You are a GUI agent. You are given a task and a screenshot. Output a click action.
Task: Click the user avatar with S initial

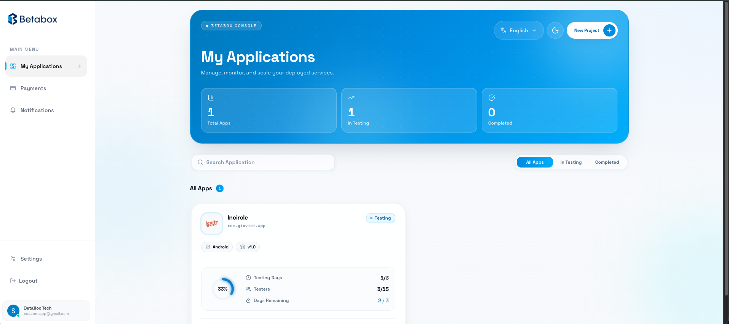(x=13, y=311)
